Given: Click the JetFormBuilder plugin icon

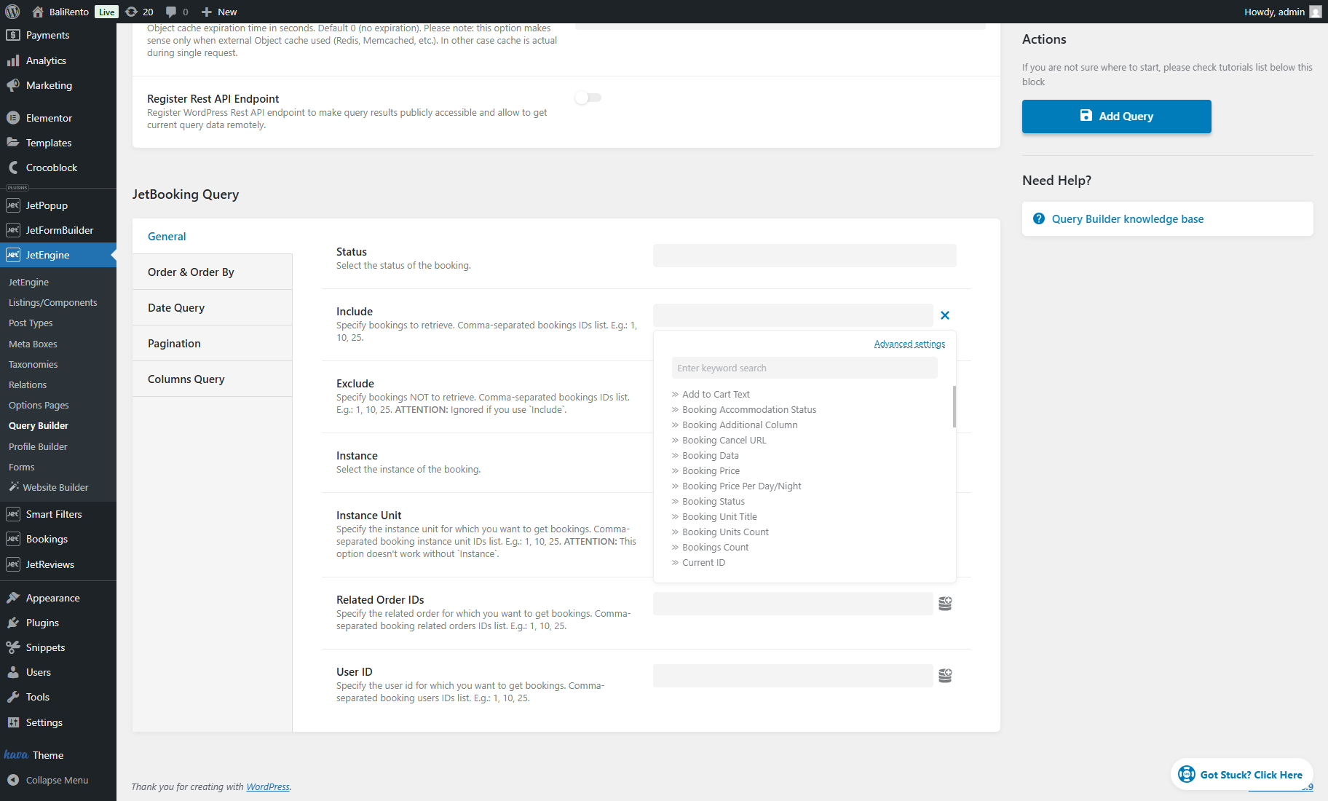Looking at the screenshot, I should pos(13,230).
